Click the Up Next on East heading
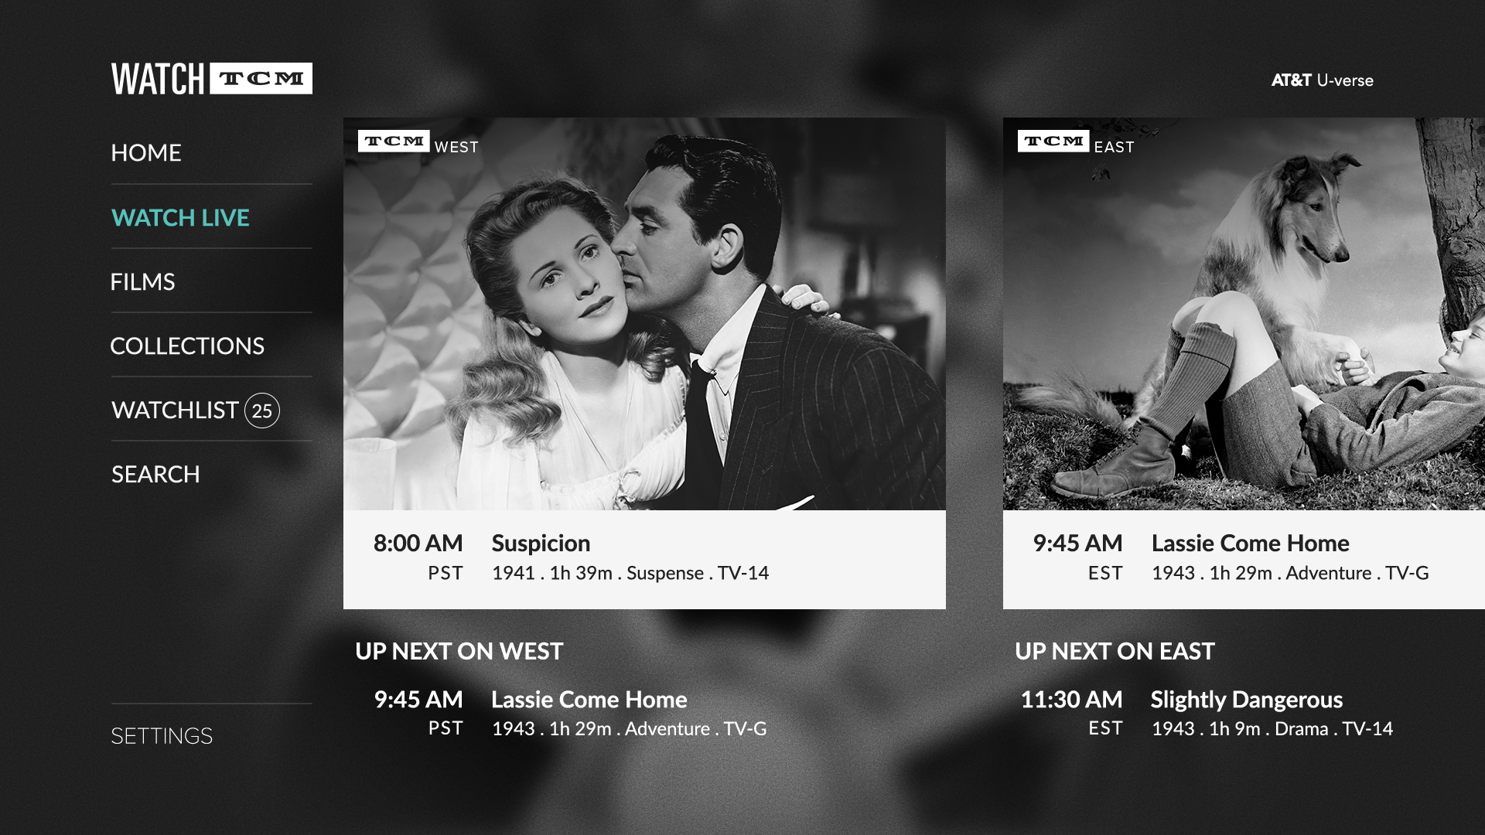Viewport: 1485px width, 835px height. point(1115,652)
